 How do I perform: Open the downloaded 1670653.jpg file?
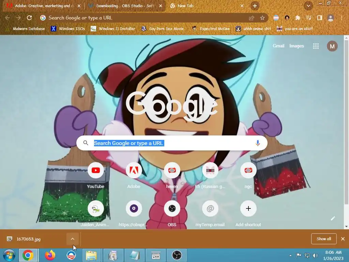pyautogui.click(x=33, y=239)
